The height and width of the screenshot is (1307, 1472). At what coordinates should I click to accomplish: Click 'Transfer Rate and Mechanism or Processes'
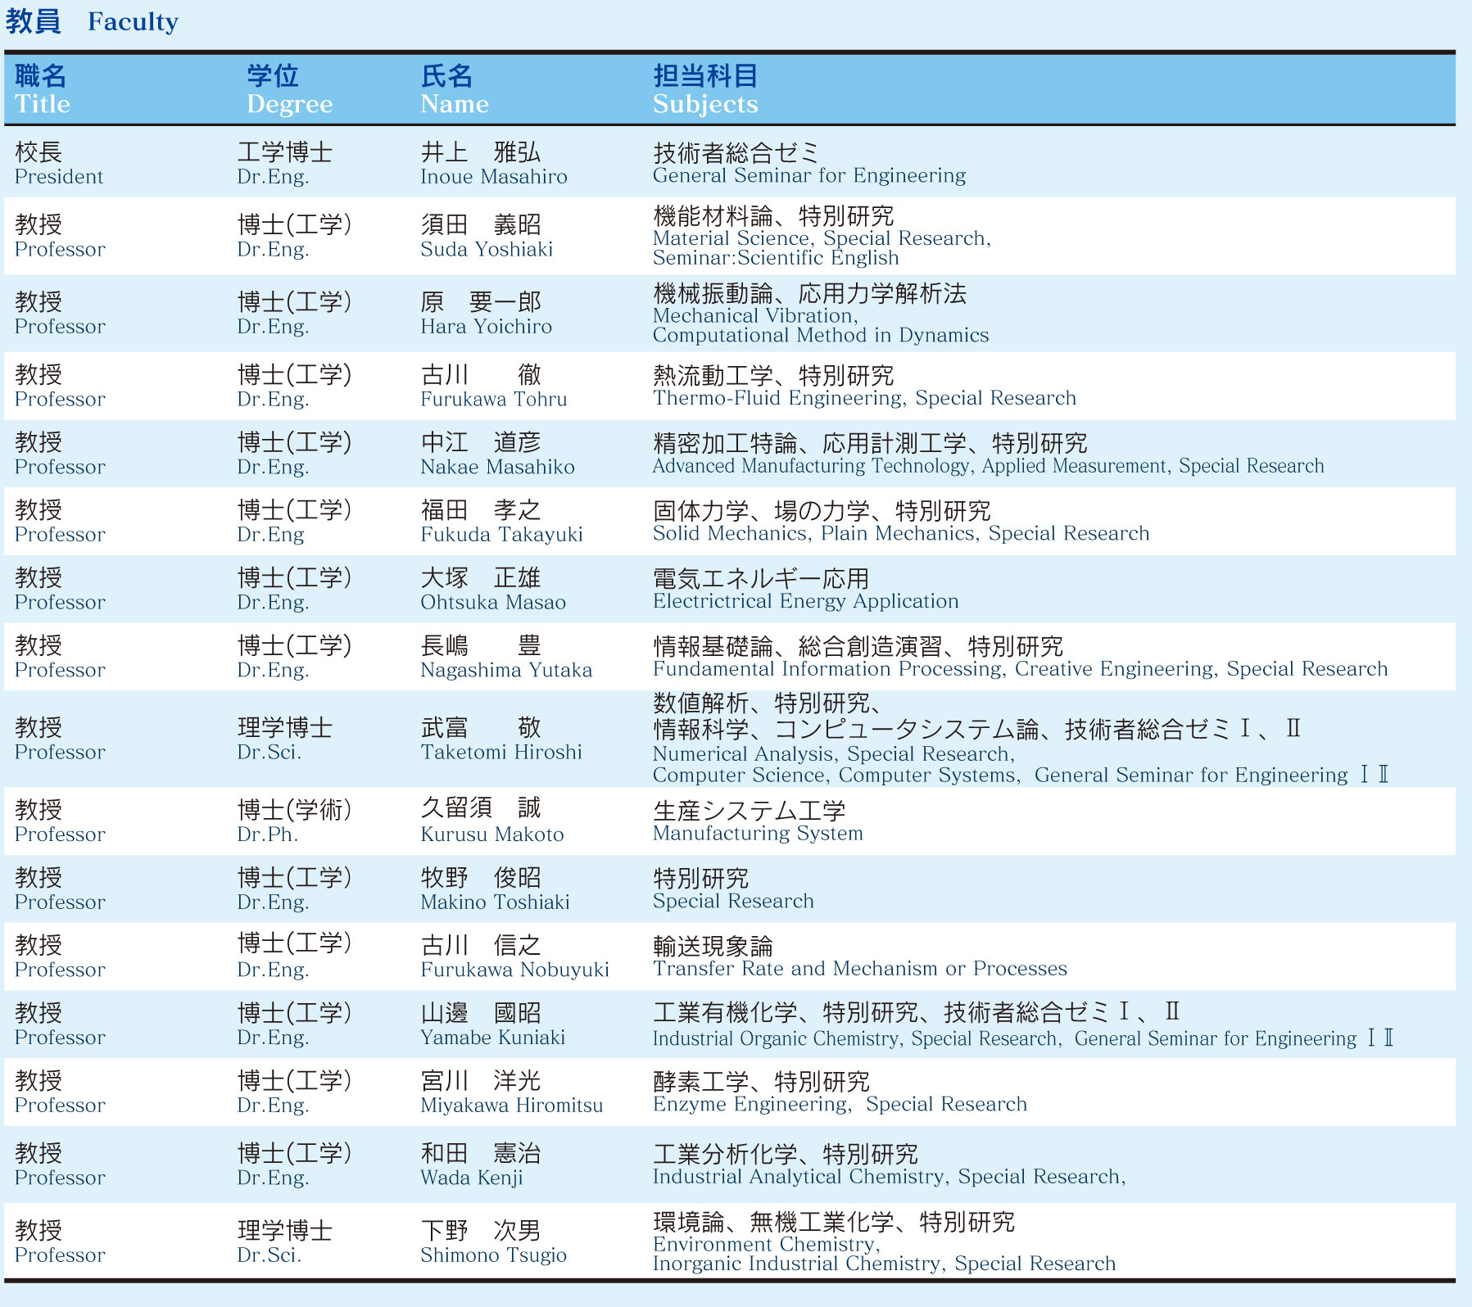click(x=860, y=969)
